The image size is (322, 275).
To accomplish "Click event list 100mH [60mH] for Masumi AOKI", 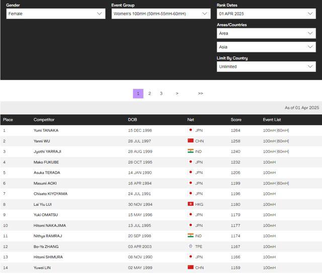I will [276, 183].
